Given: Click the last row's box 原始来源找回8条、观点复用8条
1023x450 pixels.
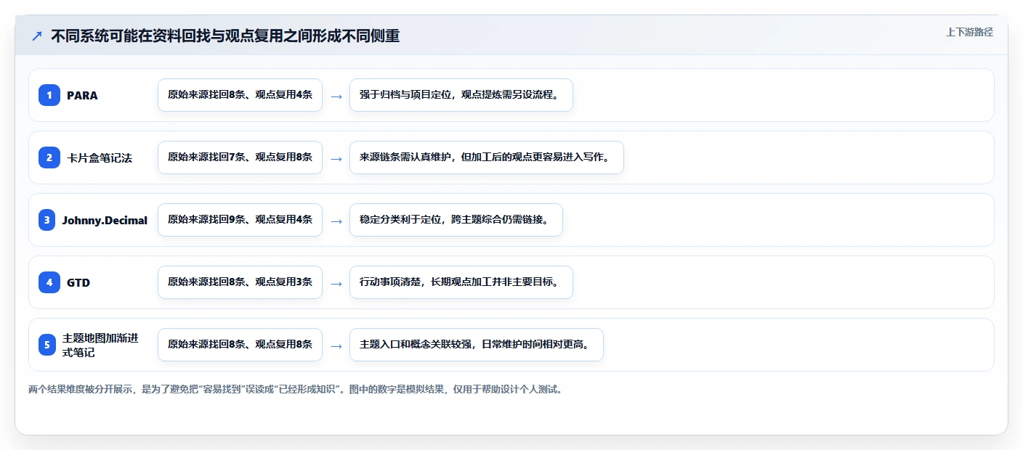Looking at the screenshot, I should point(240,345).
